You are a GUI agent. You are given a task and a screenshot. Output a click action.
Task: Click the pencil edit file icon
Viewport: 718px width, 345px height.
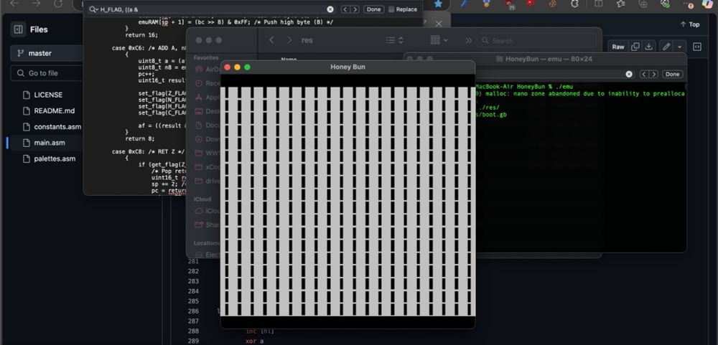pyautogui.click(x=666, y=47)
